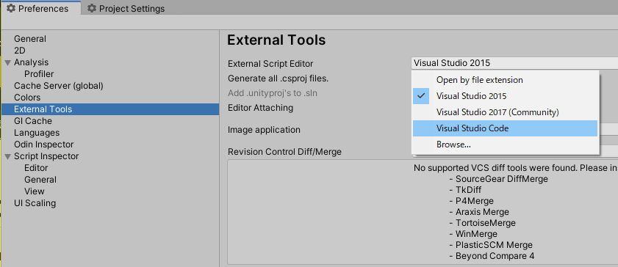Collapse the Analysis tree arrow
Viewport: 618px width, 267px height.
click(x=7, y=62)
